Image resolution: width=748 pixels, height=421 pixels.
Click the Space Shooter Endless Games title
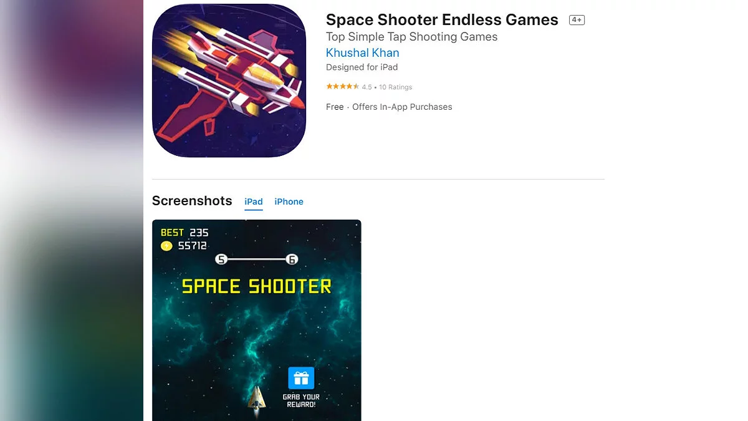pyautogui.click(x=442, y=20)
